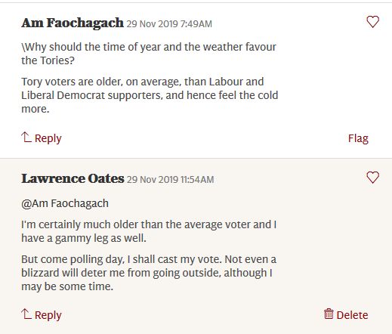Toggle the heart on Lawrence Oates' reply
Screen dimensions: 392x334
tap(372, 178)
